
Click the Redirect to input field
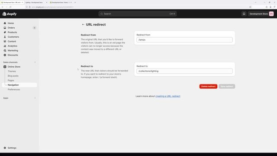184,71
